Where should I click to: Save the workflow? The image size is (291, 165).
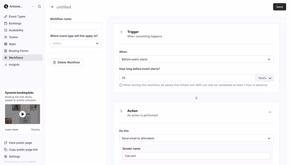[279, 7]
